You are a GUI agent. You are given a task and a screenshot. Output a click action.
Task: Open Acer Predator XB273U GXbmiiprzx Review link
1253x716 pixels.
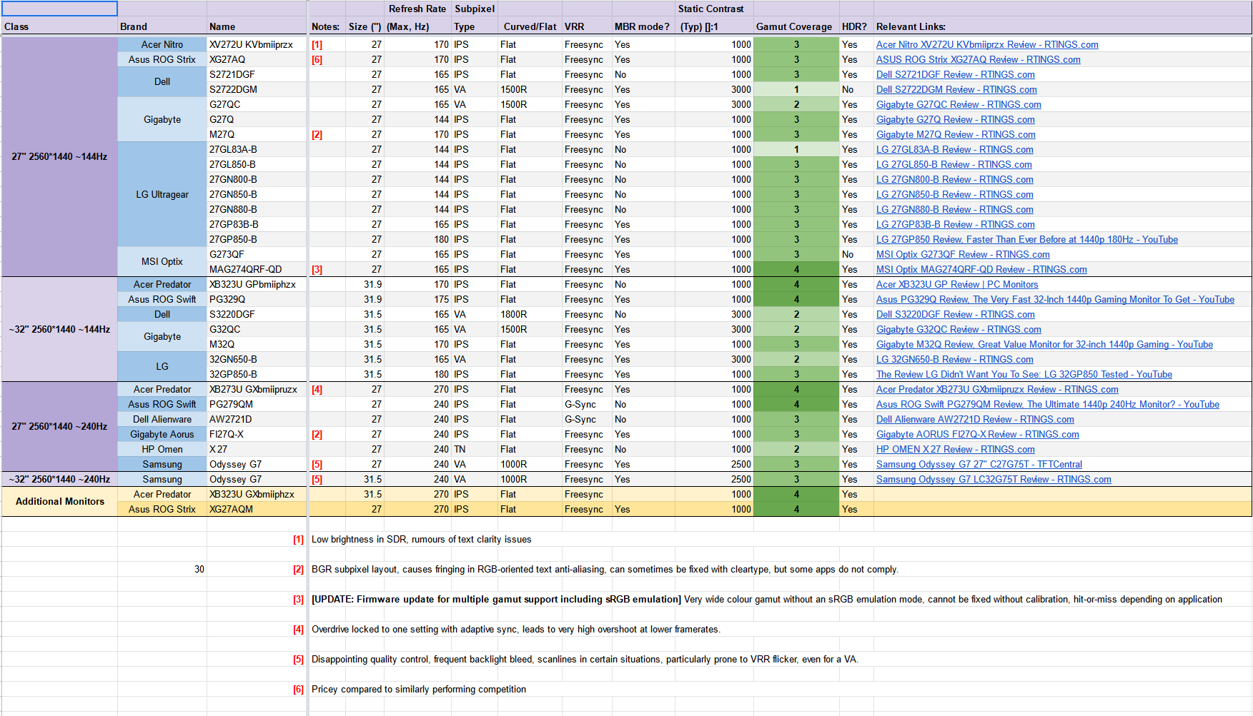tap(997, 389)
